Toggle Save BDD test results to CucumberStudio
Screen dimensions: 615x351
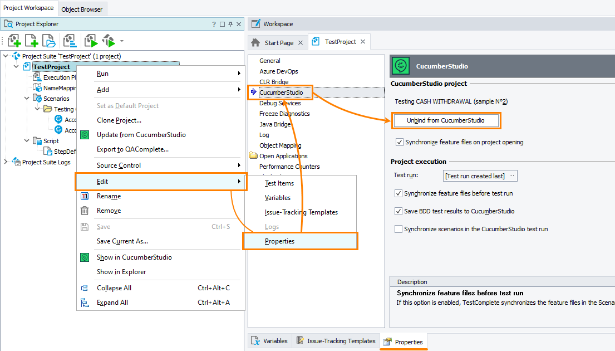[x=398, y=211]
